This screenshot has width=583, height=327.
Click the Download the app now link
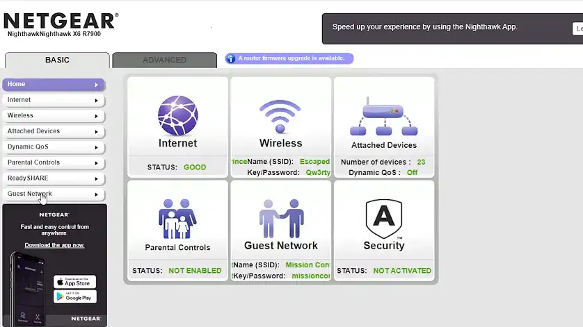55,245
